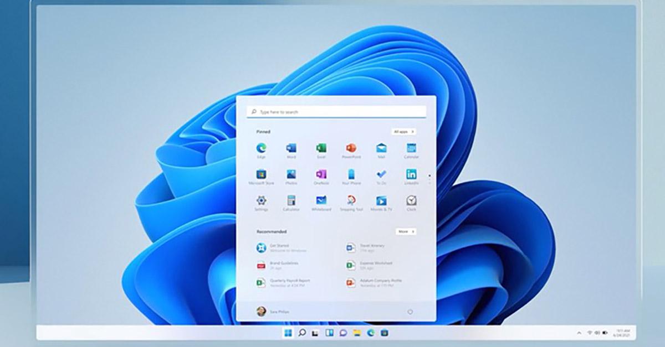Launch LinkedIn from the pinned apps

pyautogui.click(x=411, y=174)
